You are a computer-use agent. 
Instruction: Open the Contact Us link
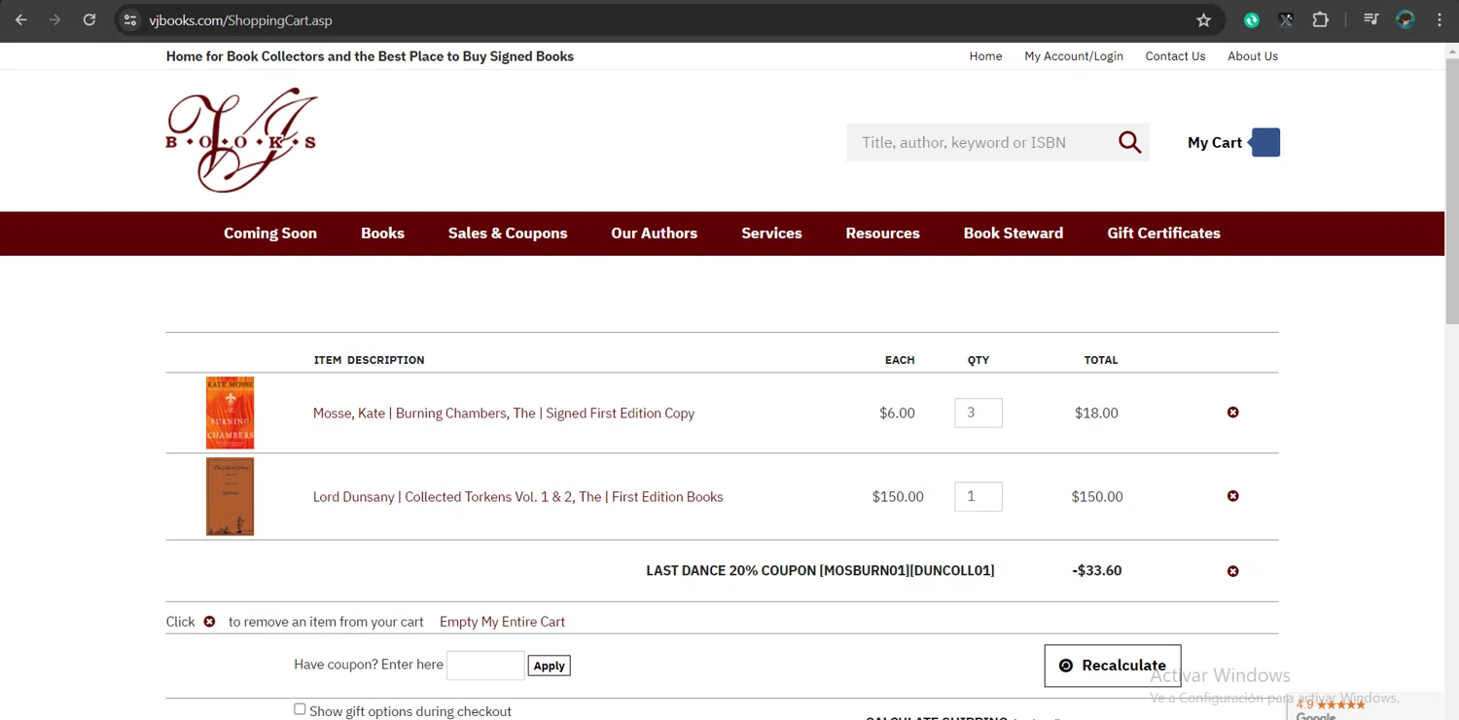(x=1175, y=56)
